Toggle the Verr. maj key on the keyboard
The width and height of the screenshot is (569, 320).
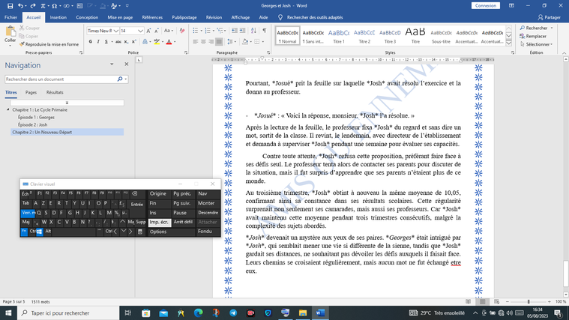28,213
